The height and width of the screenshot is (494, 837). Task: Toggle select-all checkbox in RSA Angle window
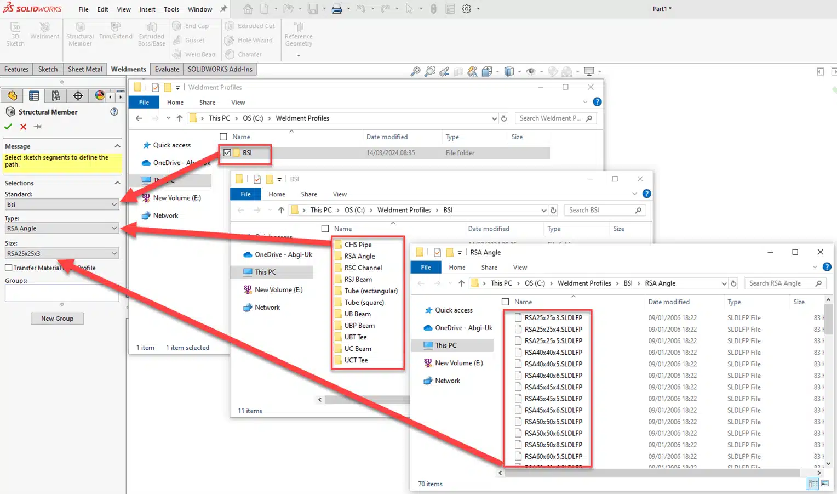click(506, 302)
